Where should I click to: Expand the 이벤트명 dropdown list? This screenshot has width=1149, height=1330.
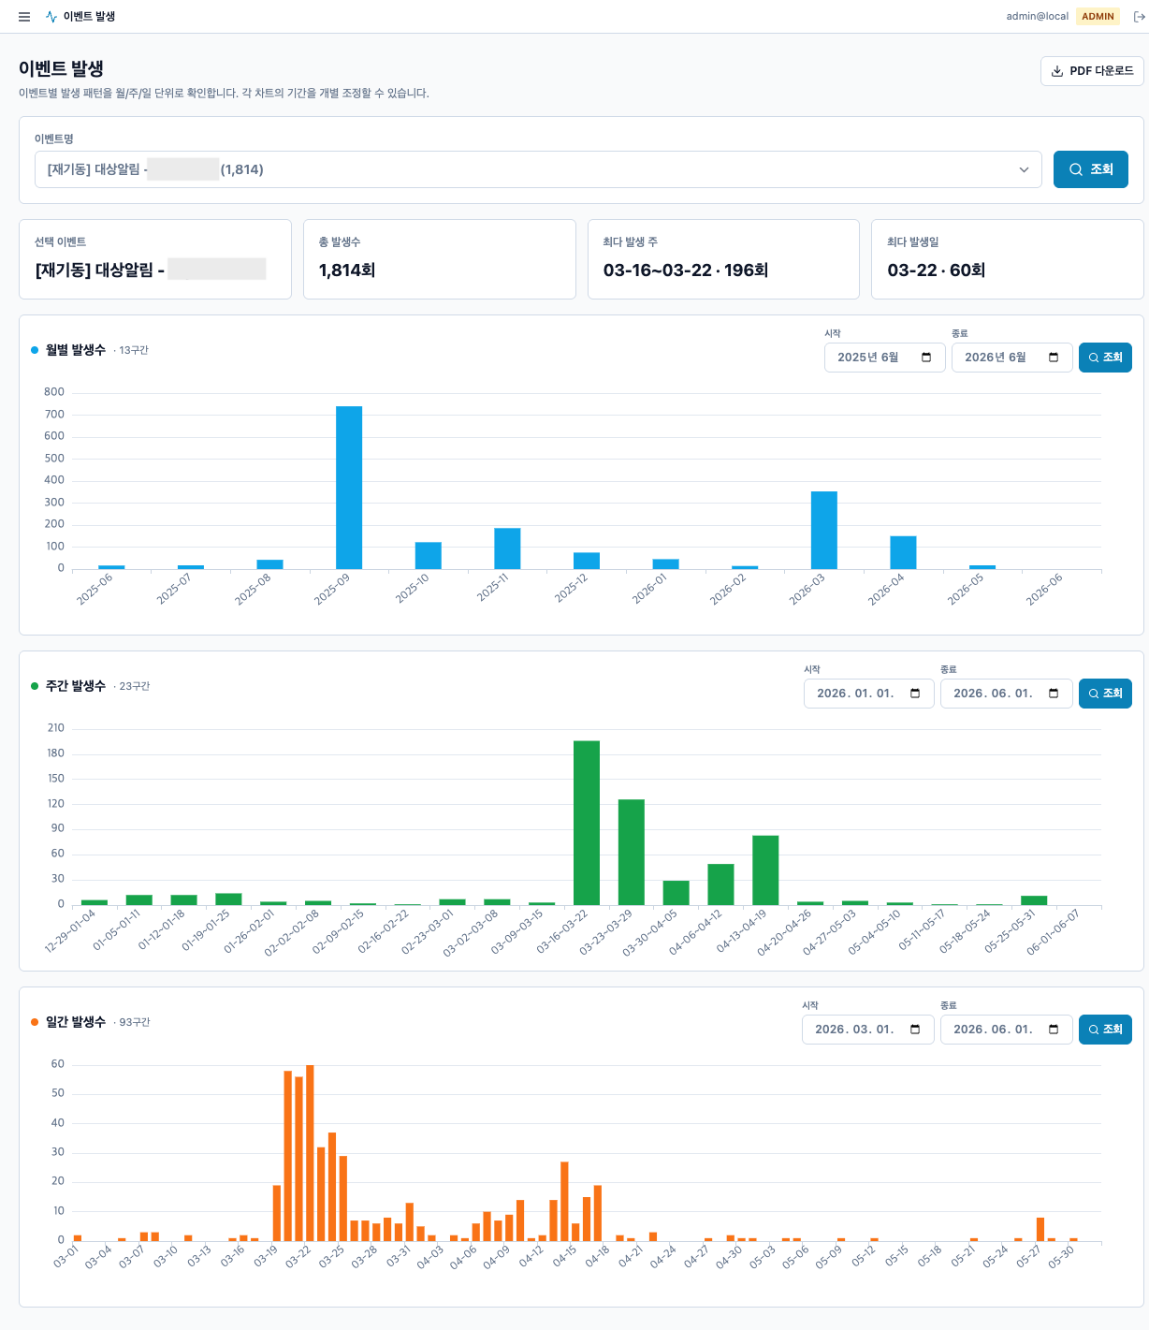538,169
